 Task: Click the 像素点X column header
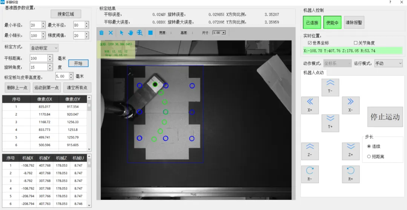tap(44, 99)
